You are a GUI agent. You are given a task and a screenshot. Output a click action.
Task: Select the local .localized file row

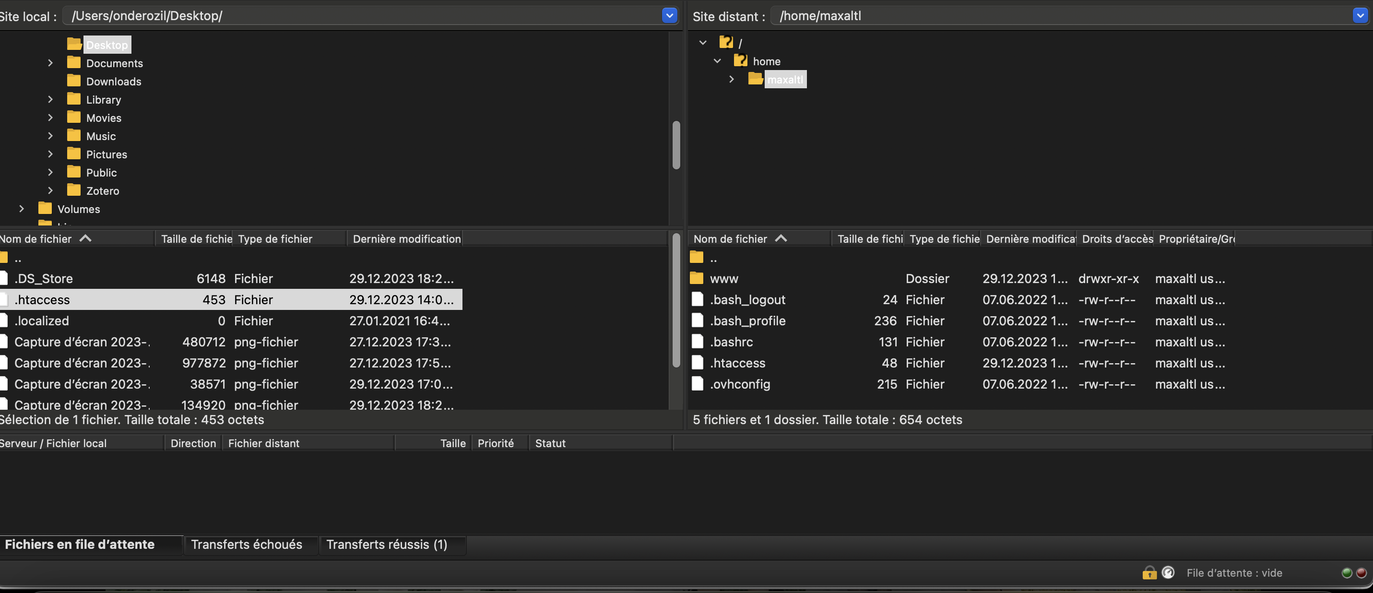[42, 321]
